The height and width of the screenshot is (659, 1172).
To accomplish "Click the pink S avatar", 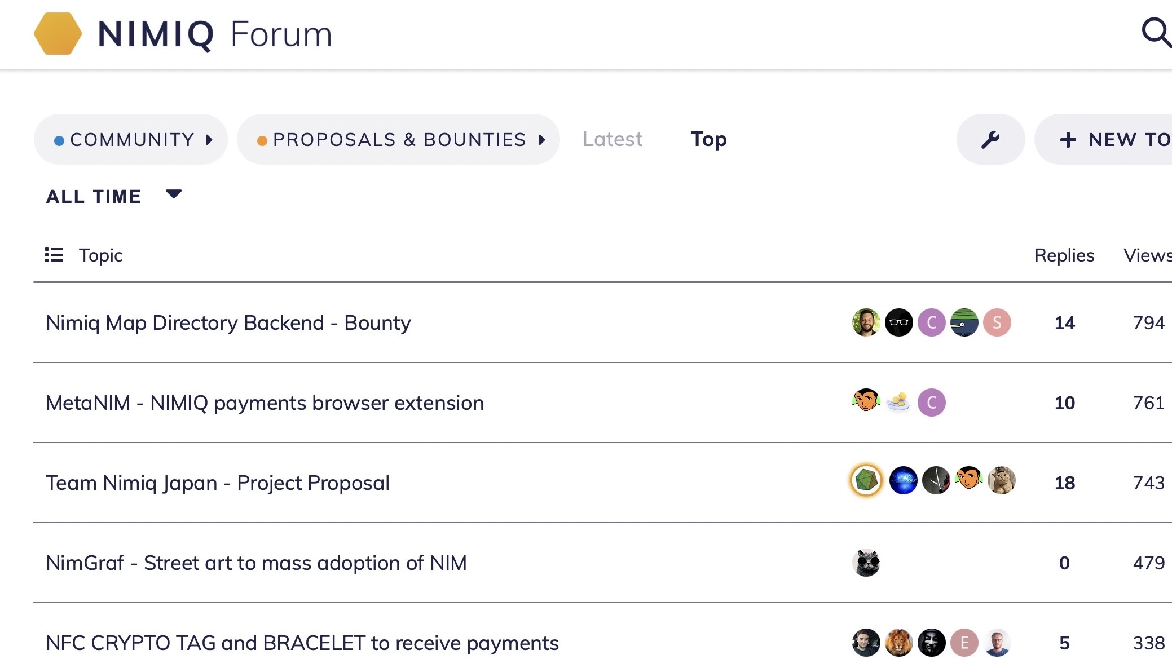I will [x=997, y=322].
